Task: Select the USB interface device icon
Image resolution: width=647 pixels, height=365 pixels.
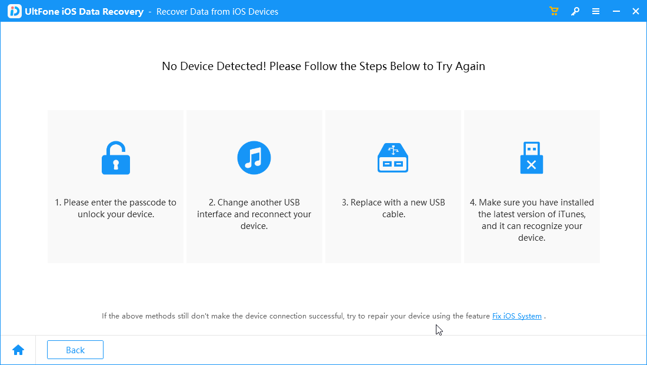Action: point(392,157)
